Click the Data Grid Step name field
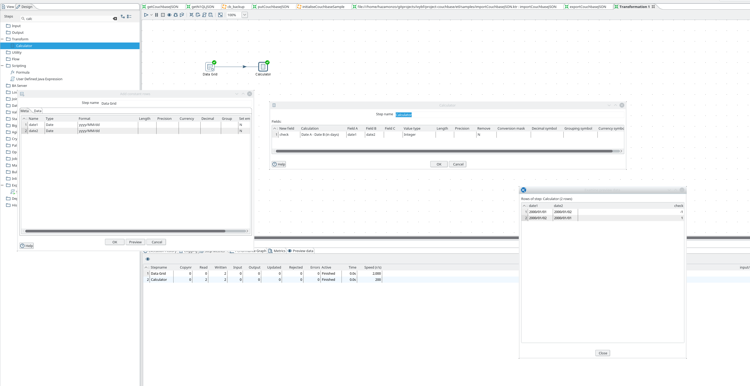Screen dimensions: 750x386 click(x=176, y=104)
